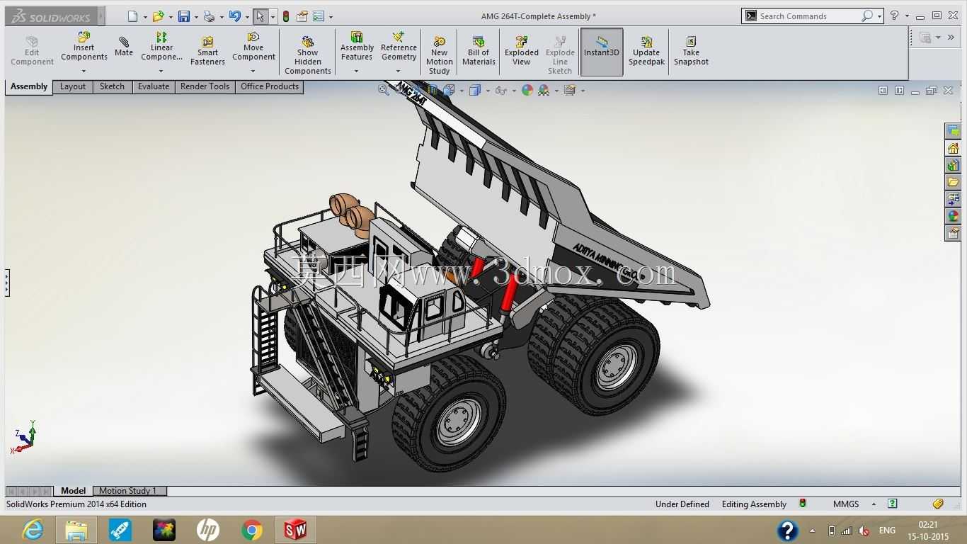This screenshot has height=544, width=967.
Task: Click Exploded View tool
Action: [522, 51]
